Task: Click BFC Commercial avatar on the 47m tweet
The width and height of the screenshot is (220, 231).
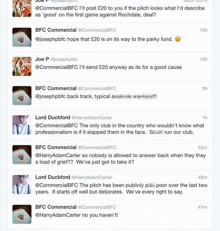Action: click(x=22, y=214)
